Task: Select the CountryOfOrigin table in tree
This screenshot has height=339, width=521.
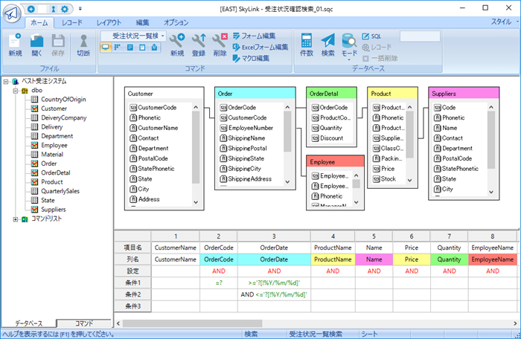Action: click(x=63, y=100)
